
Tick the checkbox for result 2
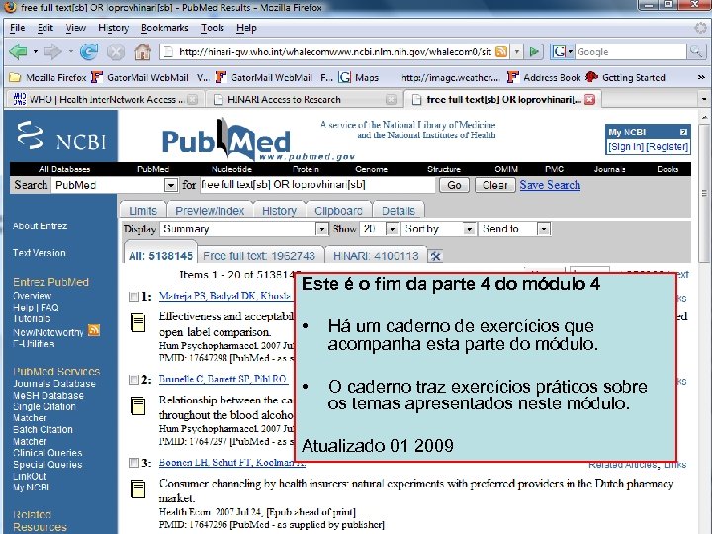click(x=133, y=380)
